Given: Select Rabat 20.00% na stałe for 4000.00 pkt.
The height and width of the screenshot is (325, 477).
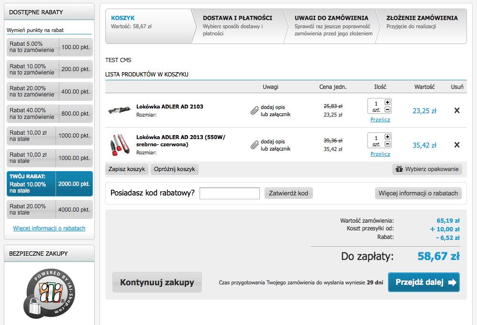Looking at the screenshot, I should tap(50, 209).
